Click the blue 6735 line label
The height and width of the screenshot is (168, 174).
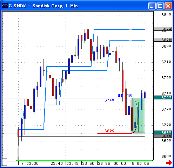109,100
